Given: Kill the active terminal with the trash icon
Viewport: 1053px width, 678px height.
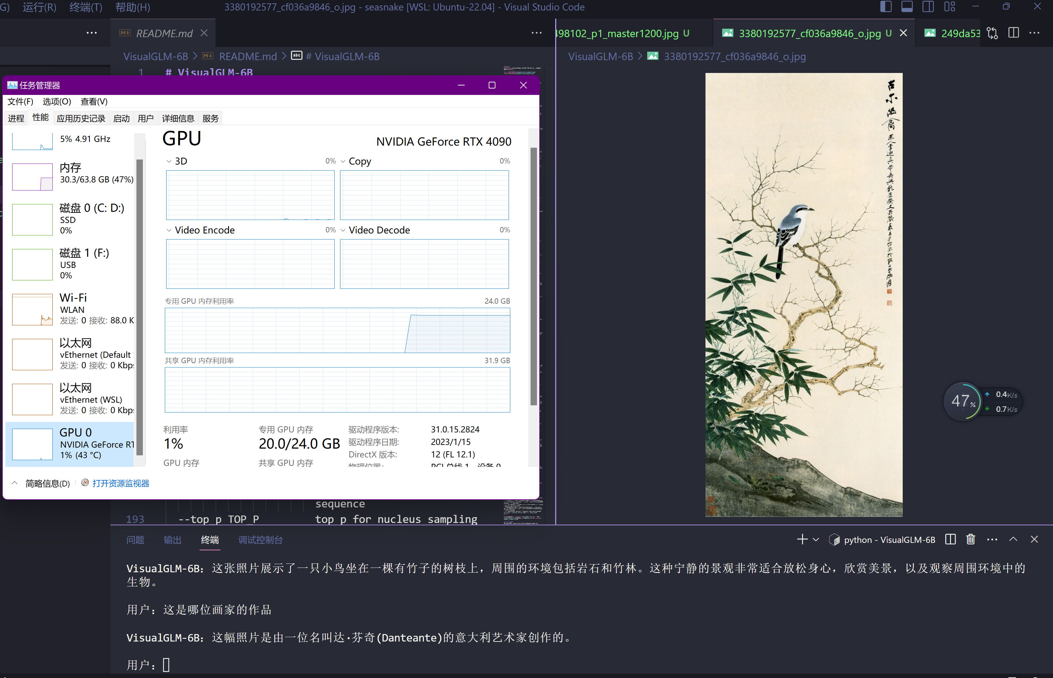Looking at the screenshot, I should pyautogui.click(x=971, y=539).
